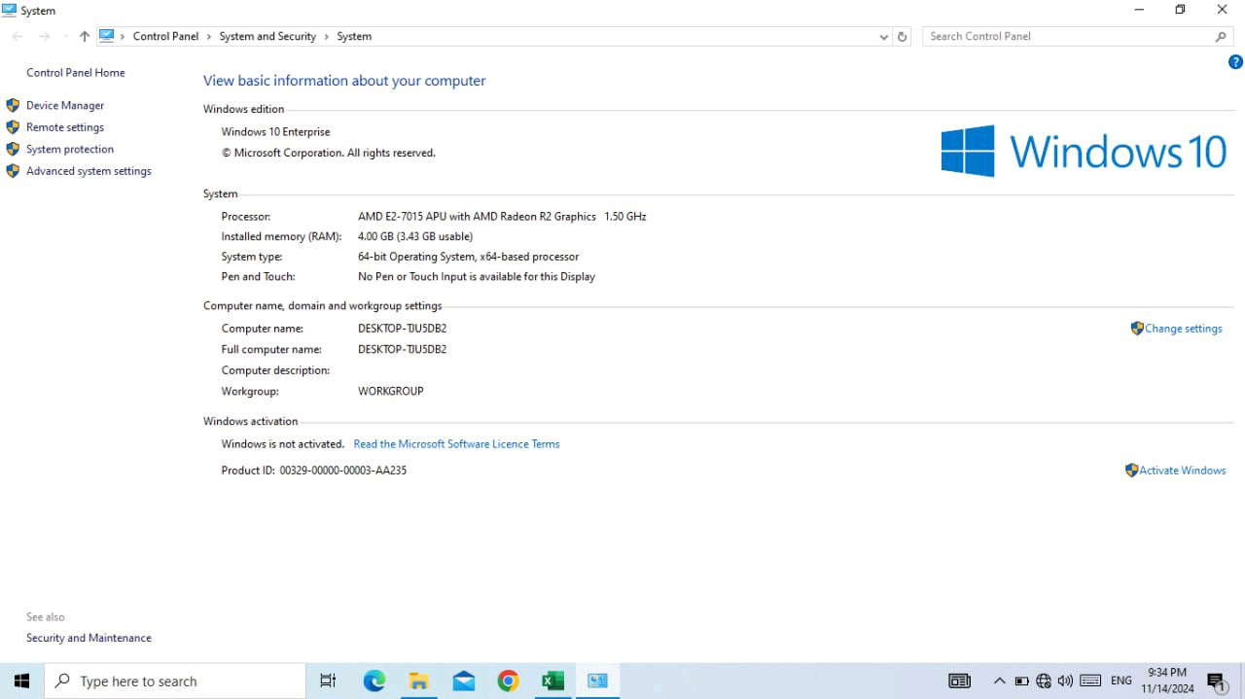Open the volume speaker tray icon
The height and width of the screenshot is (699, 1245).
point(1065,681)
